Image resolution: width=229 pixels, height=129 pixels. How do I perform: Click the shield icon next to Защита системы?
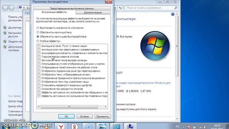click(5, 42)
